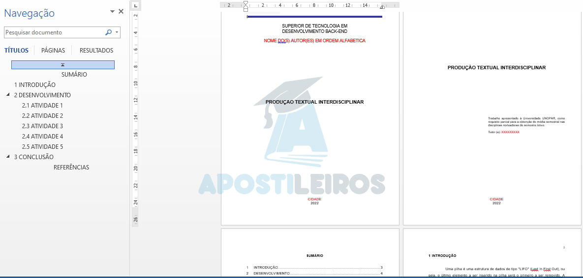Click second page PRODUÇÃO TEXTUAL INTERDISCIPLINAR title
Viewport: 583px width, 278px height.
(x=496, y=68)
